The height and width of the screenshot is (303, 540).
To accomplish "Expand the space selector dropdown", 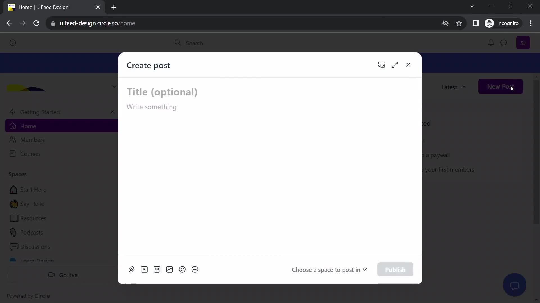I will [329, 269].
